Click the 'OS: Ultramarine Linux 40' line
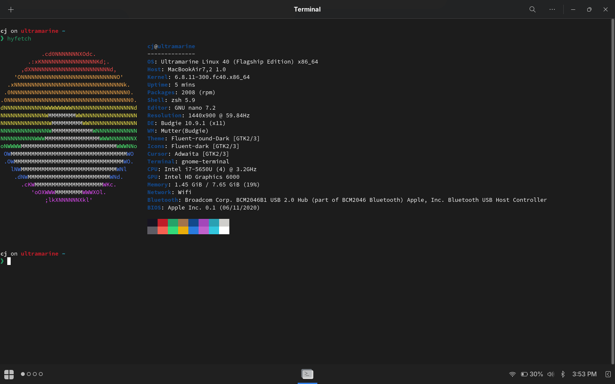 [233, 61]
